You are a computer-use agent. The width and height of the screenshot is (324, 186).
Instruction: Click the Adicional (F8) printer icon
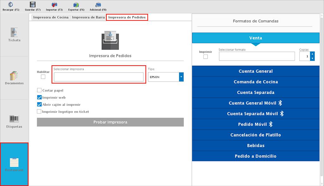pyautogui.click(x=98, y=4)
